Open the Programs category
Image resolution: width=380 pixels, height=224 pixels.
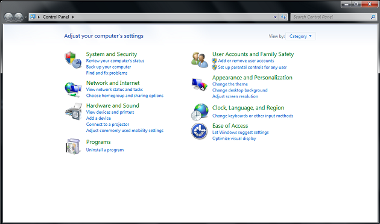pyautogui.click(x=98, y=142)
